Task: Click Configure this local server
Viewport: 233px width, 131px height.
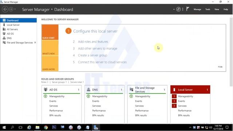Action: tap(95, 31)
